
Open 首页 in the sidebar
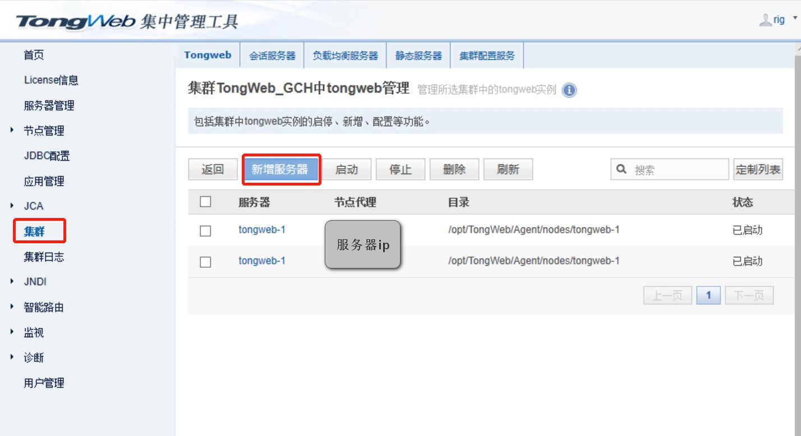pos(34,55)
